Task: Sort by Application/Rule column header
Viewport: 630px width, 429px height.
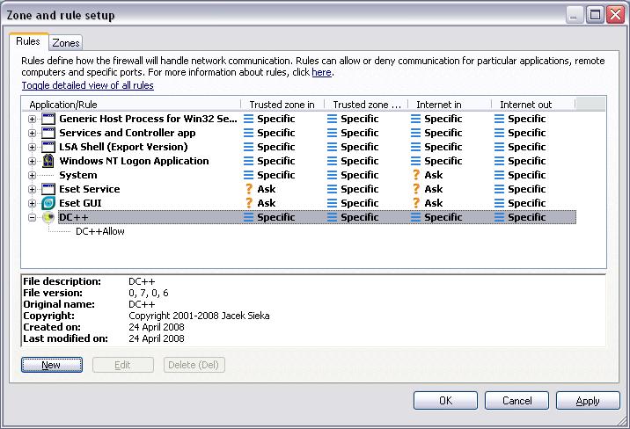Action: click(131, 105)
